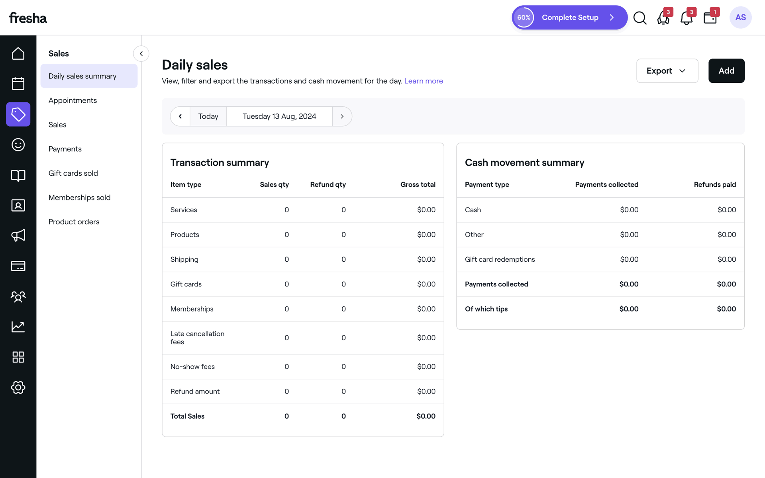Viewport: 765px width, 478px height.
Task: Follow the Learn more link
Action: [x=424, y=81]
